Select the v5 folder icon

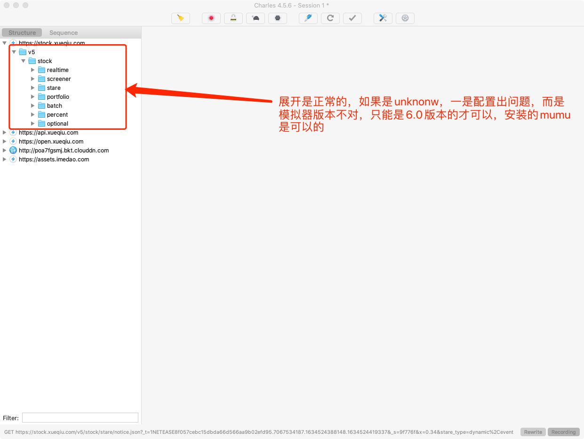tap(23, 52)
